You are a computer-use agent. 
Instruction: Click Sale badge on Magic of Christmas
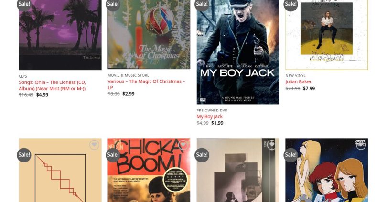[x=113, y=4]
